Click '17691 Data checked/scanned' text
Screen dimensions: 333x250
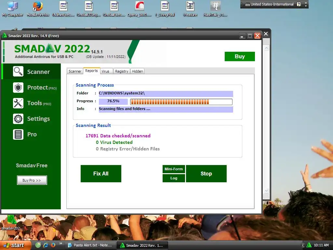(x=118, y=136)
